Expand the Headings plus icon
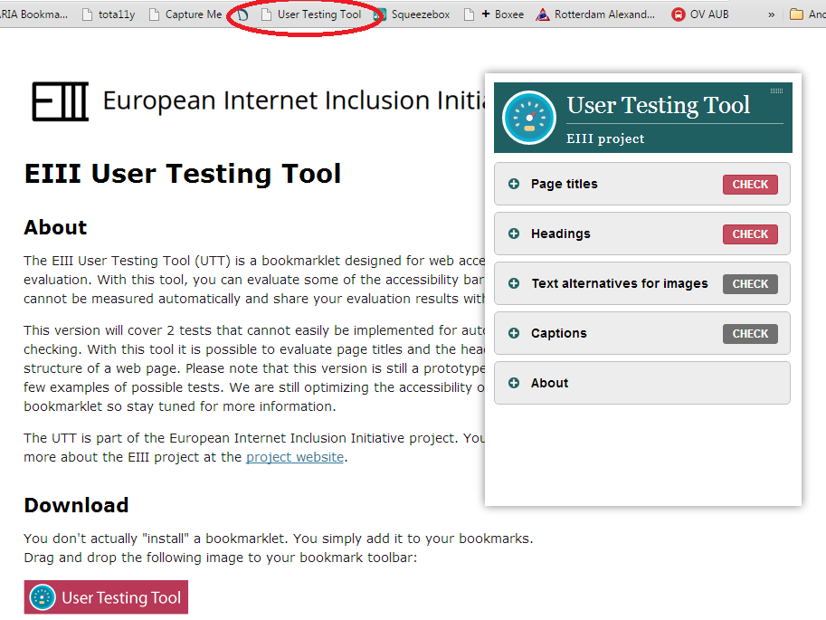This screenshot has width=826, height=620. [x=514, y=234]
